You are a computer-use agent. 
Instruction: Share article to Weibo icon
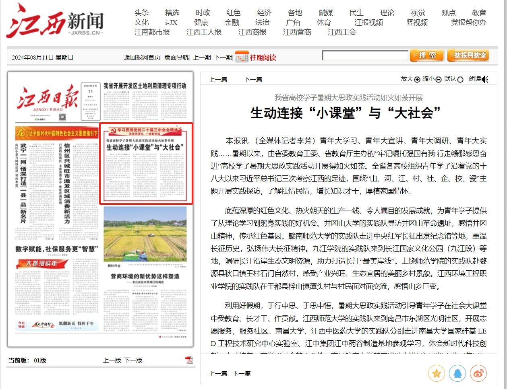[478, 373]
